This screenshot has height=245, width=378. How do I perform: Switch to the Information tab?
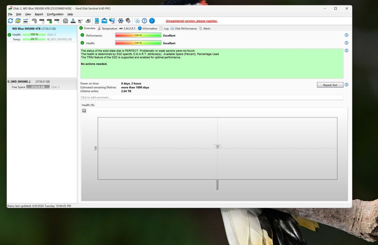[148, 28]
